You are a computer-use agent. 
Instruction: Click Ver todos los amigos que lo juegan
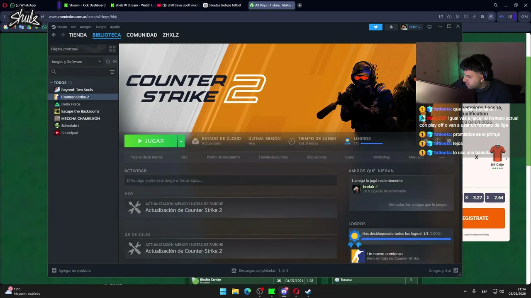pyautogui.click(x=418, y=204)
